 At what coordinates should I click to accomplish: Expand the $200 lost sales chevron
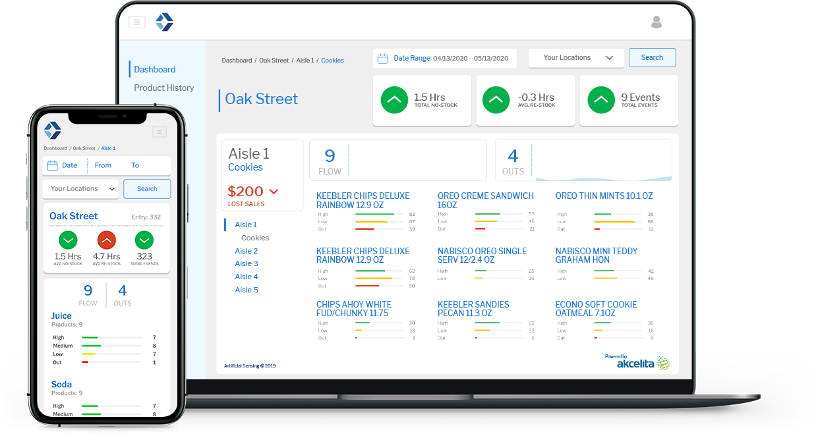click(274, 192)
